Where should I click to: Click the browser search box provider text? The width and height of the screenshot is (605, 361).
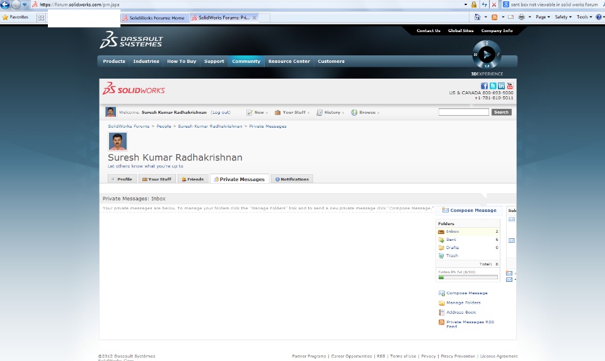[554, 4]
